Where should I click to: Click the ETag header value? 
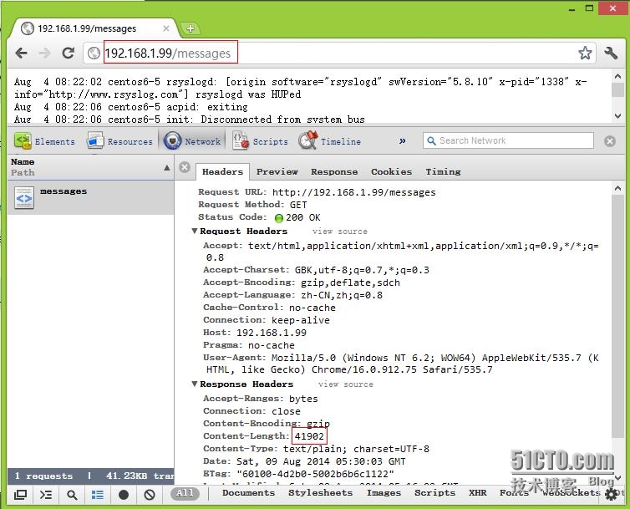point(315,474)
